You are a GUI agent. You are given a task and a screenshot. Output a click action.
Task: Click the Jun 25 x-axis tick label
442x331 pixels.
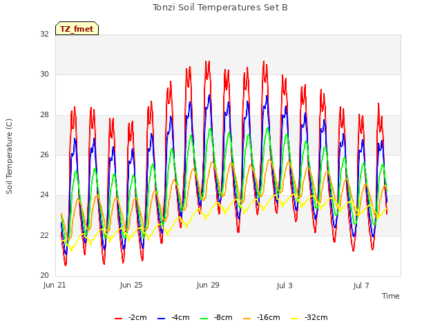[131, 285]
